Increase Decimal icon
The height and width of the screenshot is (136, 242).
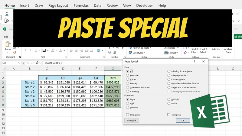click(110, 53)
